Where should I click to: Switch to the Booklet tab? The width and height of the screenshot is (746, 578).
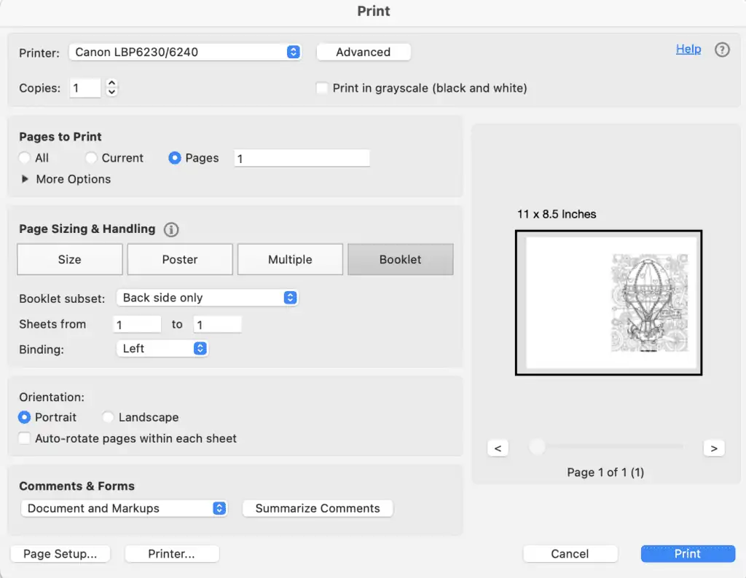point(401,260)
